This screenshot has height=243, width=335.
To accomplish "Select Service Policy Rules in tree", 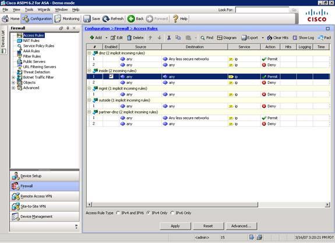I will click(x=38, y=45).
